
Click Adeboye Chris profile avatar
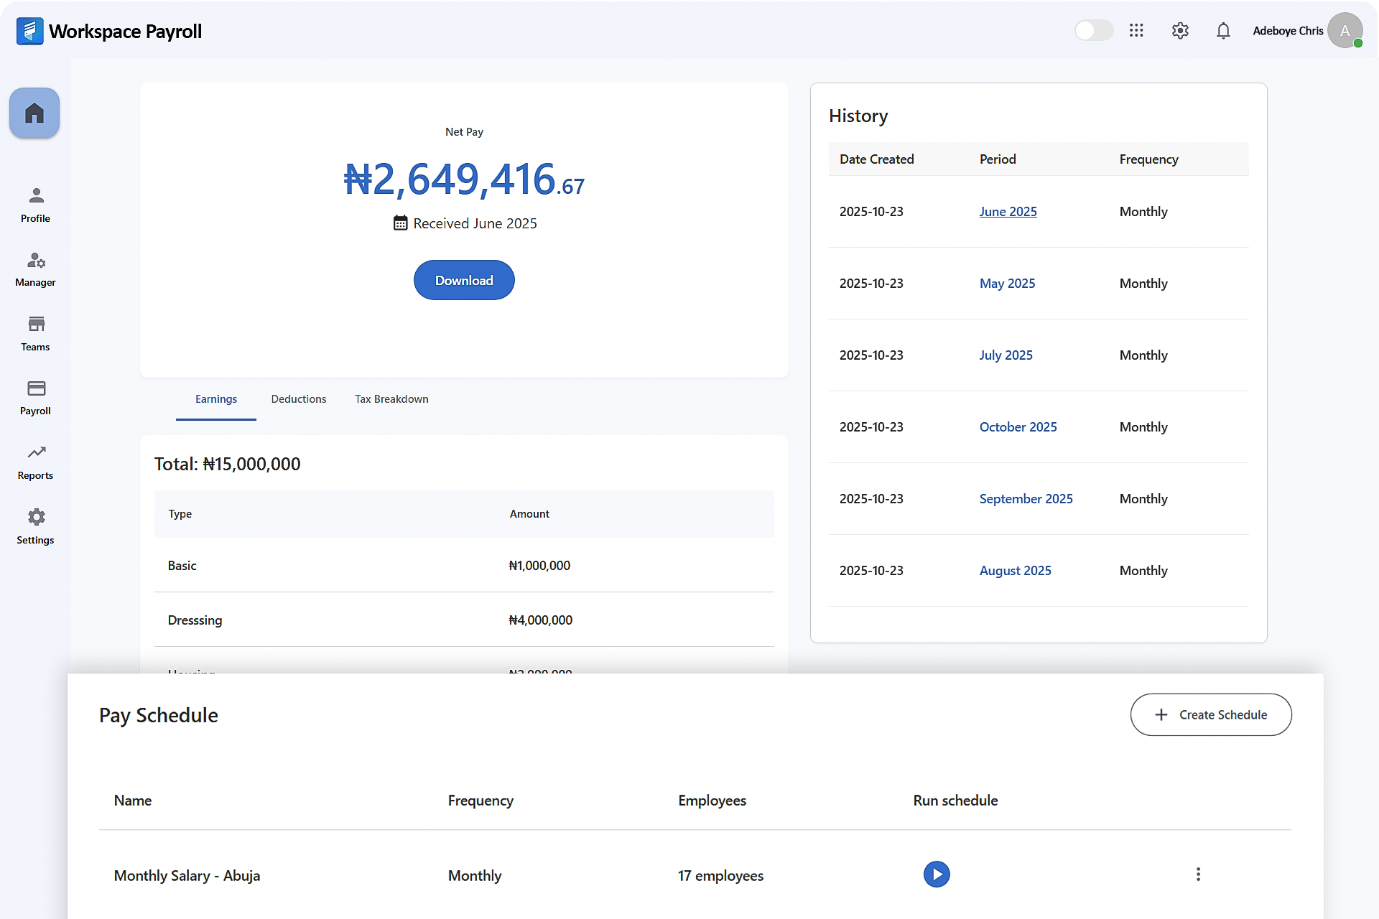coord(1345,30)
